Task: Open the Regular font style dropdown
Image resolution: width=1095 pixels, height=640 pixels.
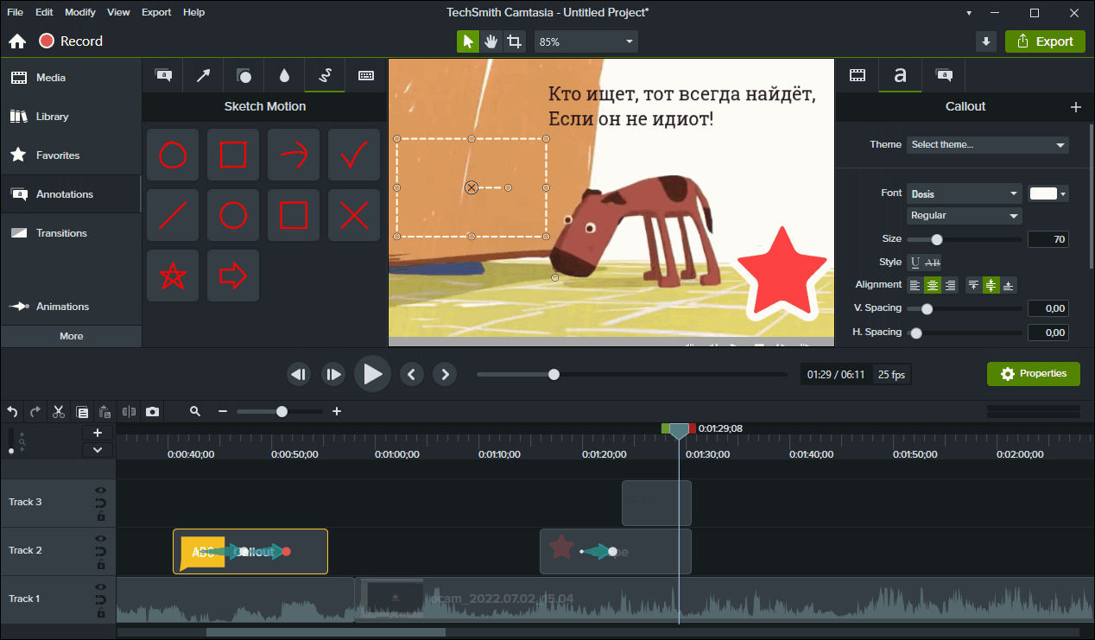Action: (965, 216)
